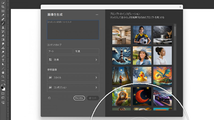Pick the woman profile portrait thumbnail

pos(163,55)
